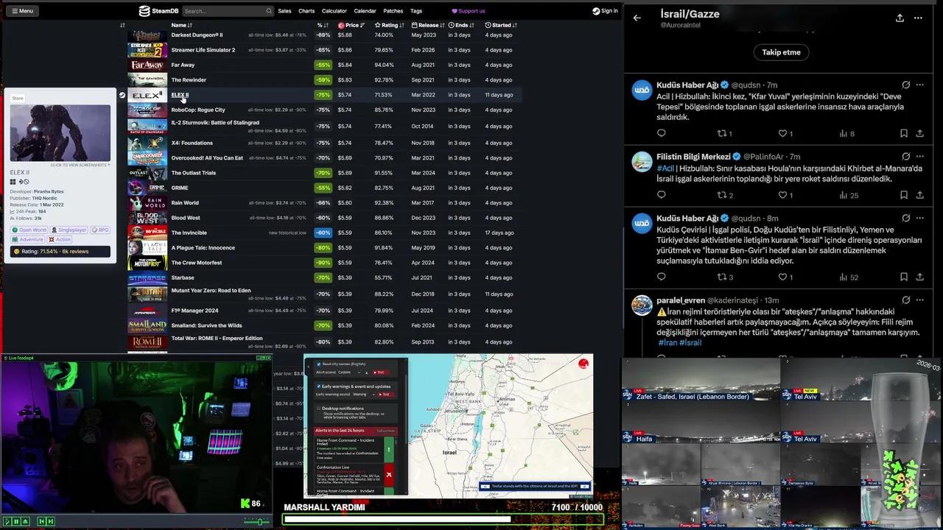Screen dimensions: 943x530
Task: Click Zafet - Safed camera feed
Action: (x=701, y=380)
